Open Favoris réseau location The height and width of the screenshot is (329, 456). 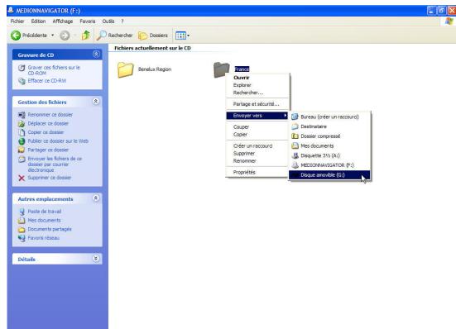pos(43,238)
